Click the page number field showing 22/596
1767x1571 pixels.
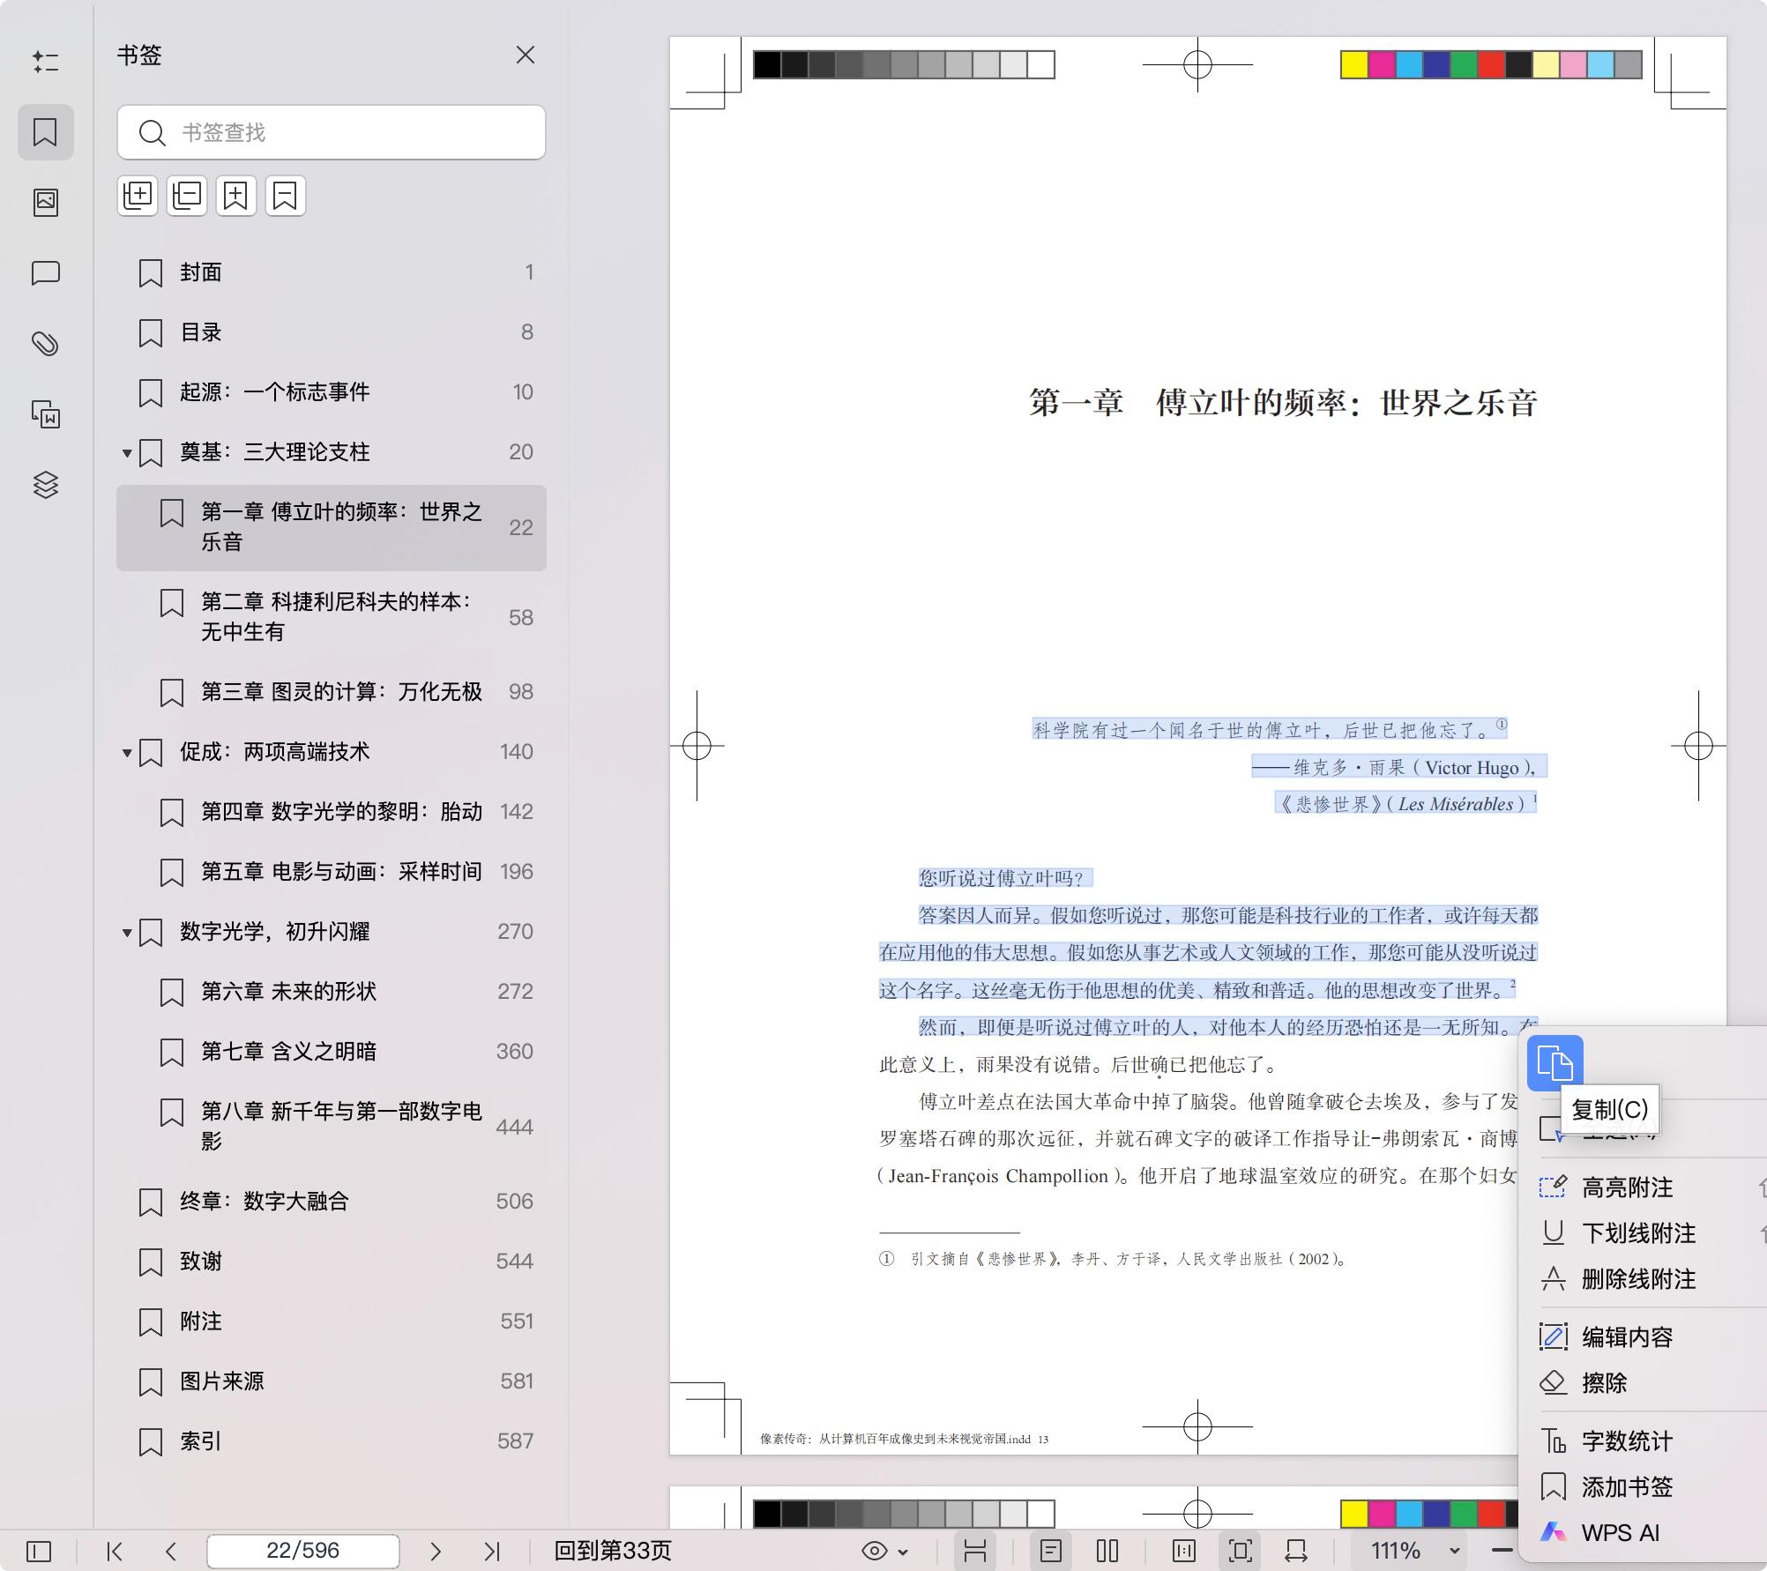(302, 1551)
